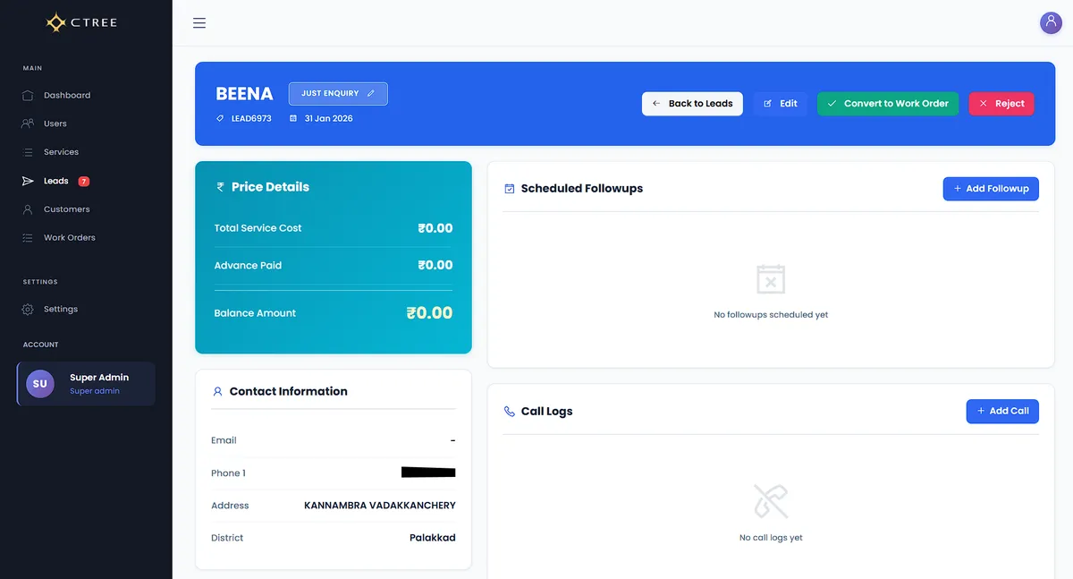
Task: Click the Total Service Cost amount
Action: (435, 228)
